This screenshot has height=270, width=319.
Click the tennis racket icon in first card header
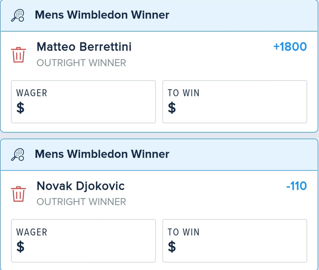[x=18, y=16]
